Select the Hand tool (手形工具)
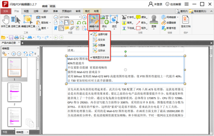Viewport: 214px width, 136px height. pyautogui.click(x=5, y=21)
